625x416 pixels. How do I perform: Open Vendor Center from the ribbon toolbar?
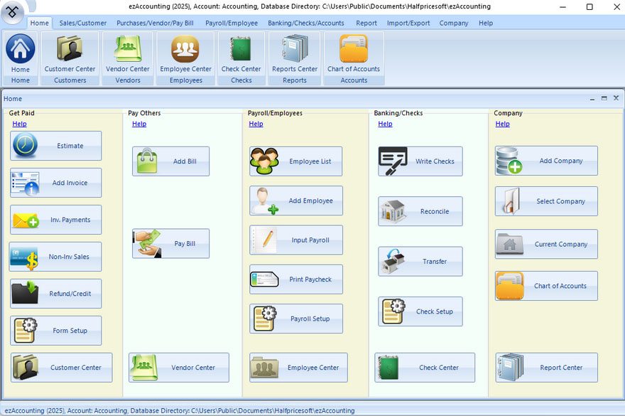pos(128,54)
